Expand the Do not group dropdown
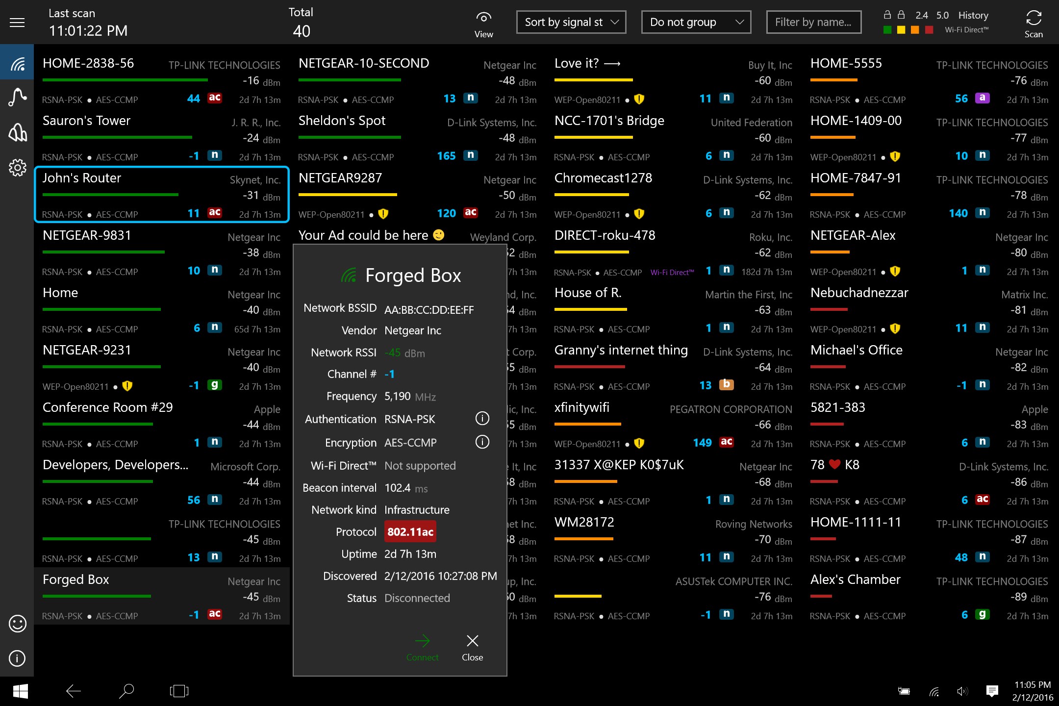The image size is (1059, 706). 696,22
